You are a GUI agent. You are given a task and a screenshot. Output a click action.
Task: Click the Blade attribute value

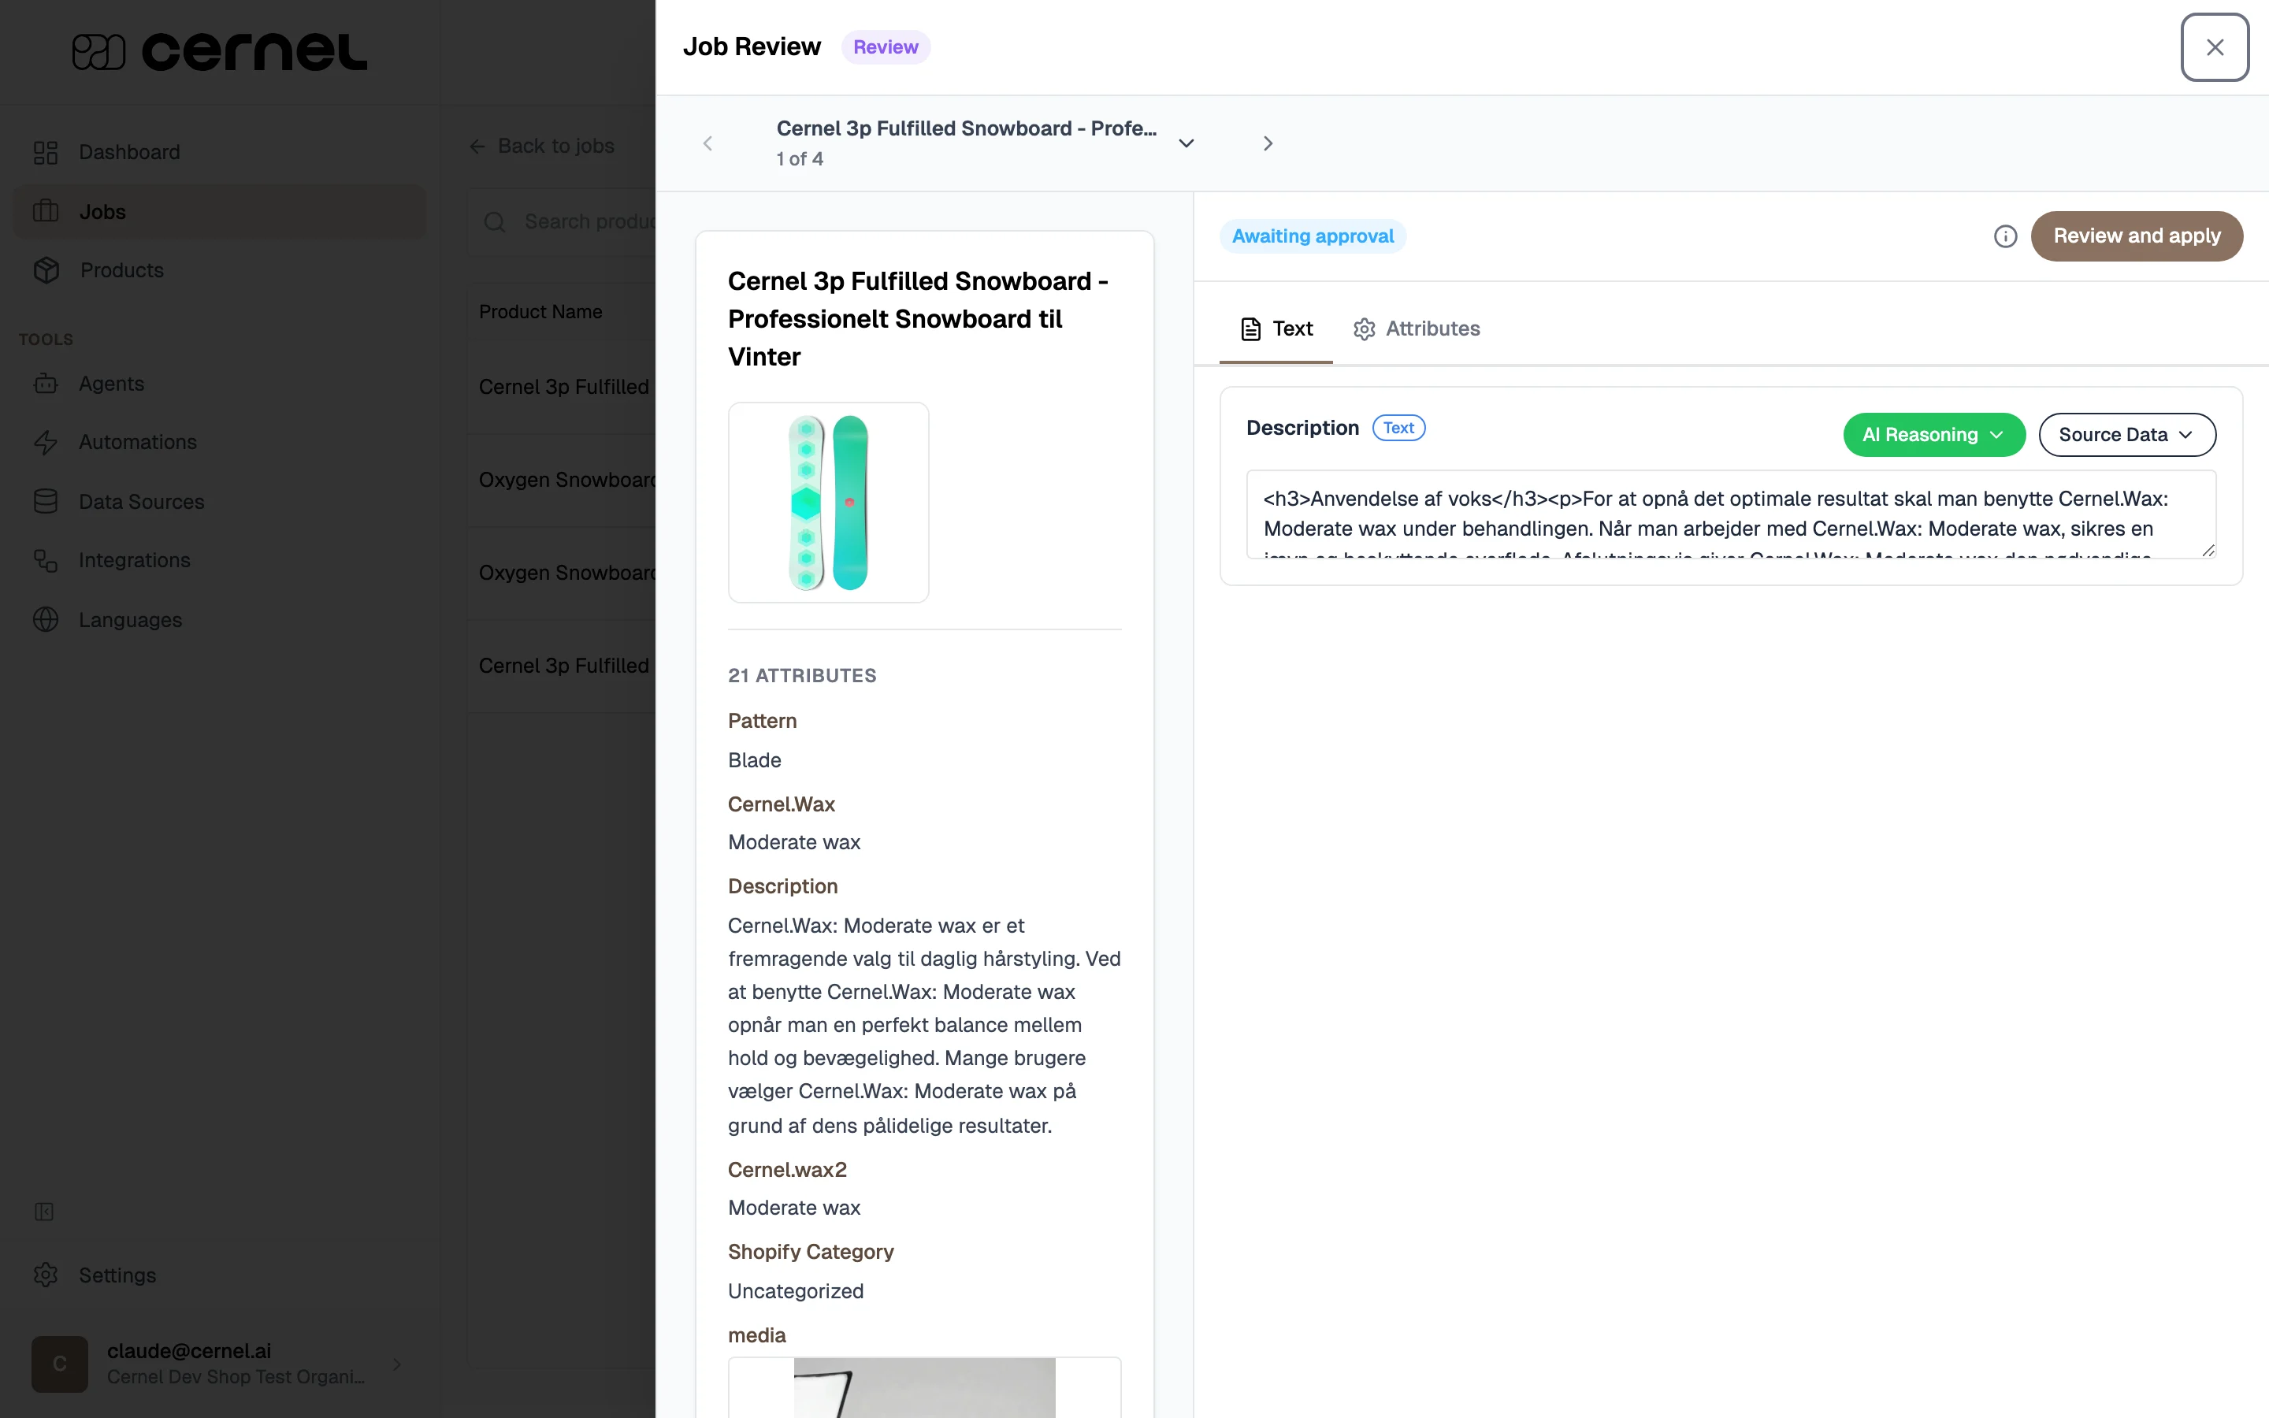point(755,759)
